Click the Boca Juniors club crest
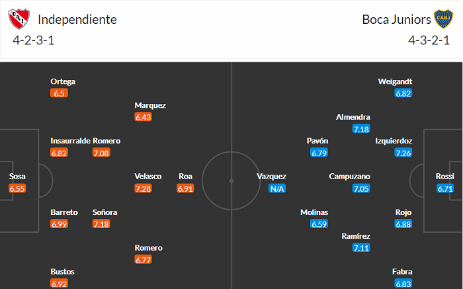463x289 pixels. (442, 19)
